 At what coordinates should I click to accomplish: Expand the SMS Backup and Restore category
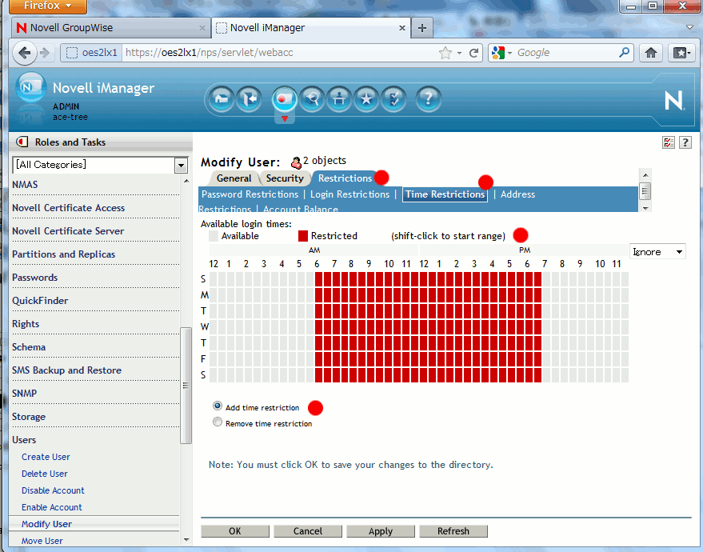(x=67, y=370)
